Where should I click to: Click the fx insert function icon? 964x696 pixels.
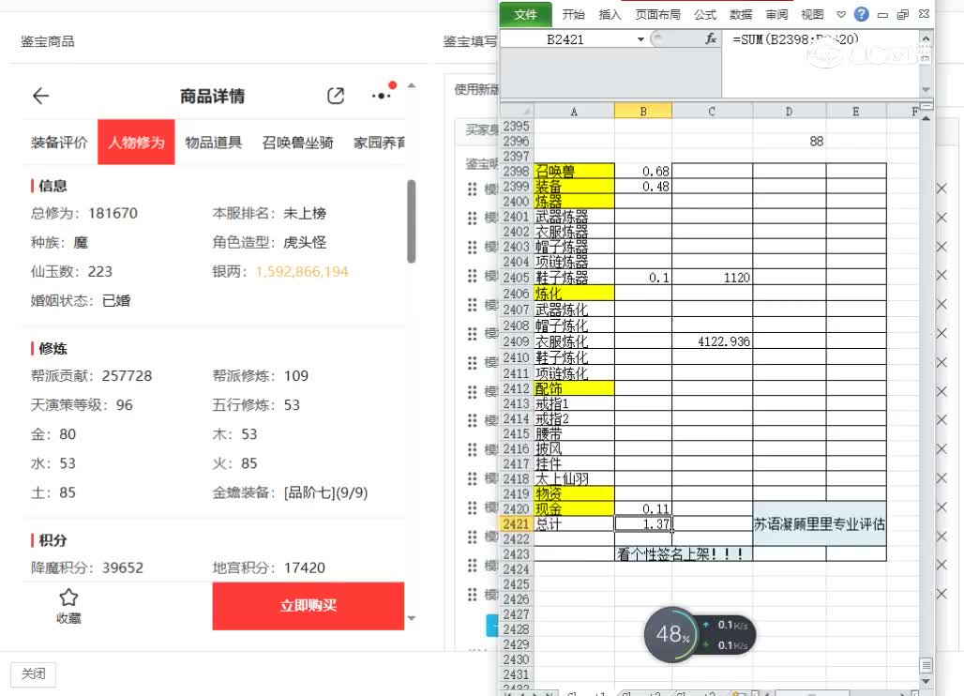[711, 39]
